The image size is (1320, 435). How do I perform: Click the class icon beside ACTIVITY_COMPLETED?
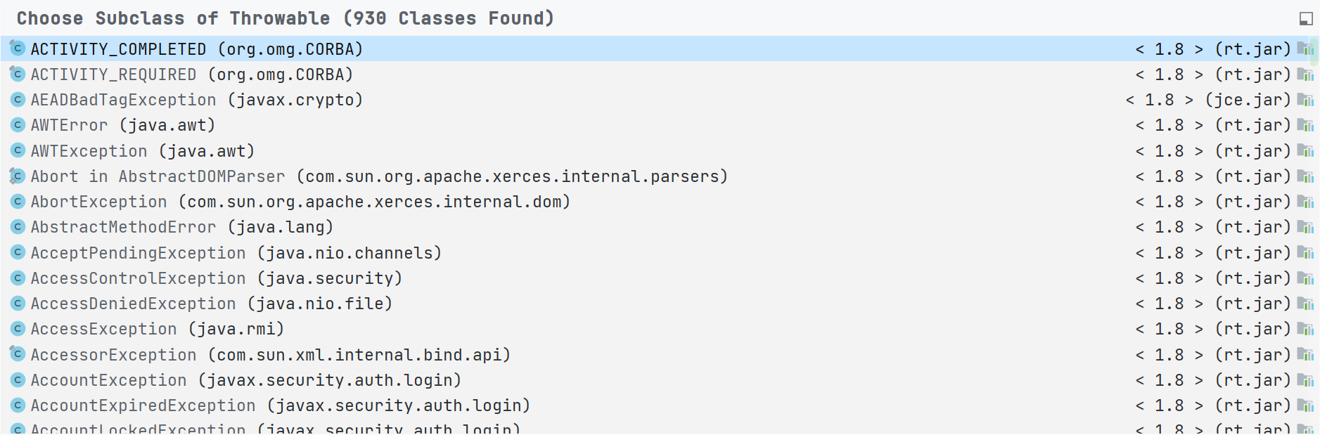(18, 48)
